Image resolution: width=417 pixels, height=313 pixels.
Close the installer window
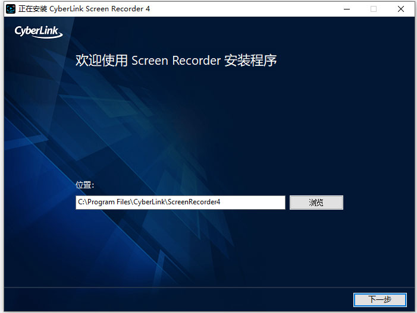pos(401,9)
